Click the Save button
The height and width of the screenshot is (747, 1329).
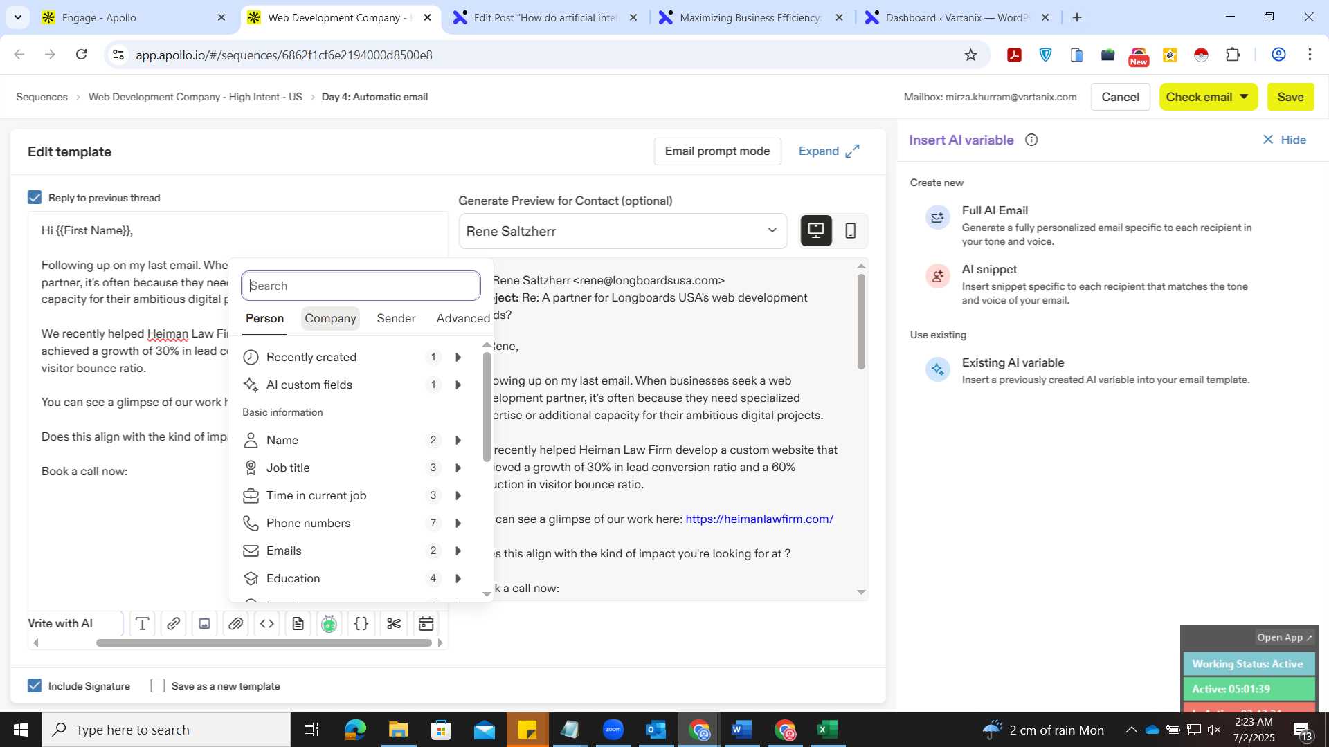point(1290,97)
